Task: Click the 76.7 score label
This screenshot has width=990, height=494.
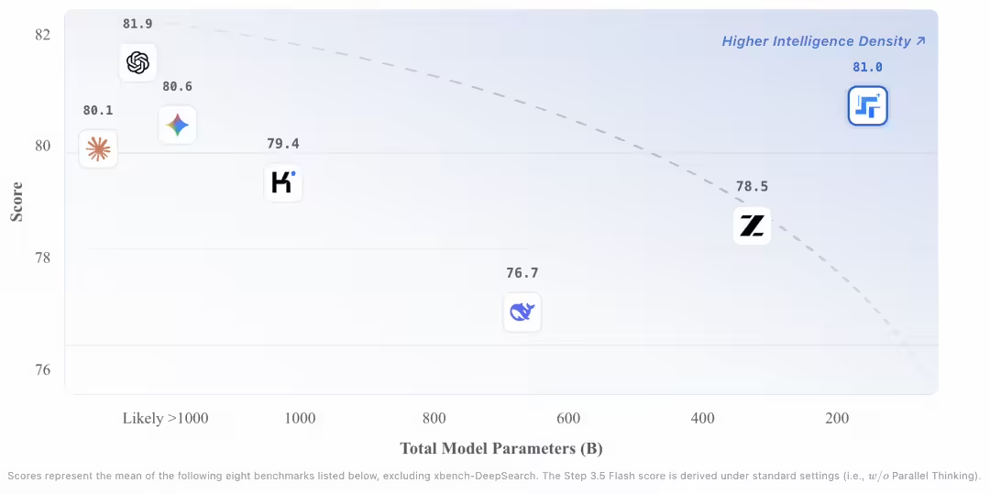Action: 522,272
